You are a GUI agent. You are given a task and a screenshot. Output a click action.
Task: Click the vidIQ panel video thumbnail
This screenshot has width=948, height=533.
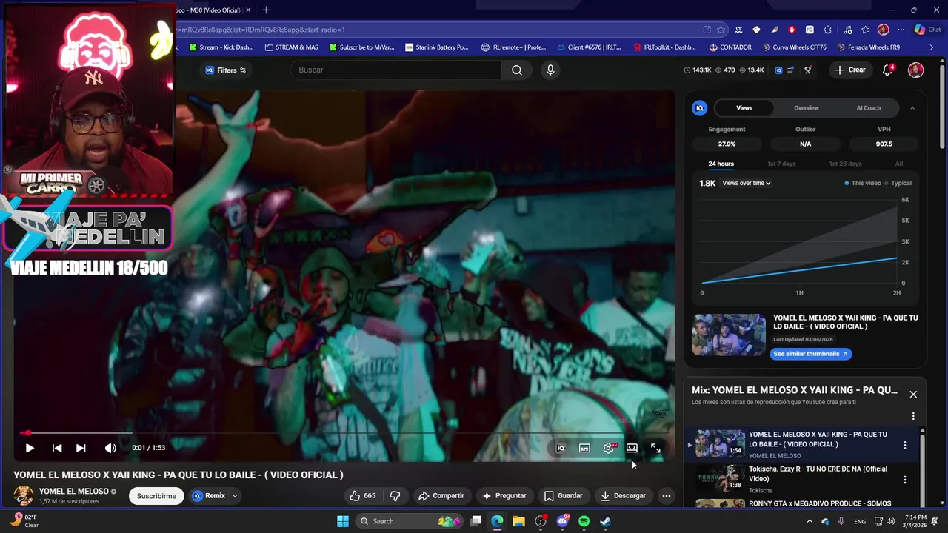[729, 335]
